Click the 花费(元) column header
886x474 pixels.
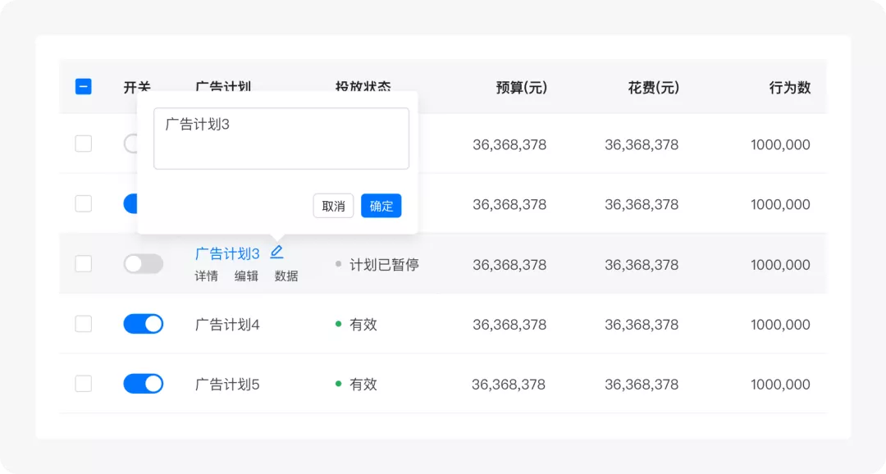[x=653, y=88]
